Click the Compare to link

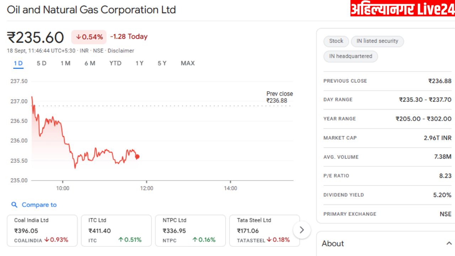(x=39, y=205)
